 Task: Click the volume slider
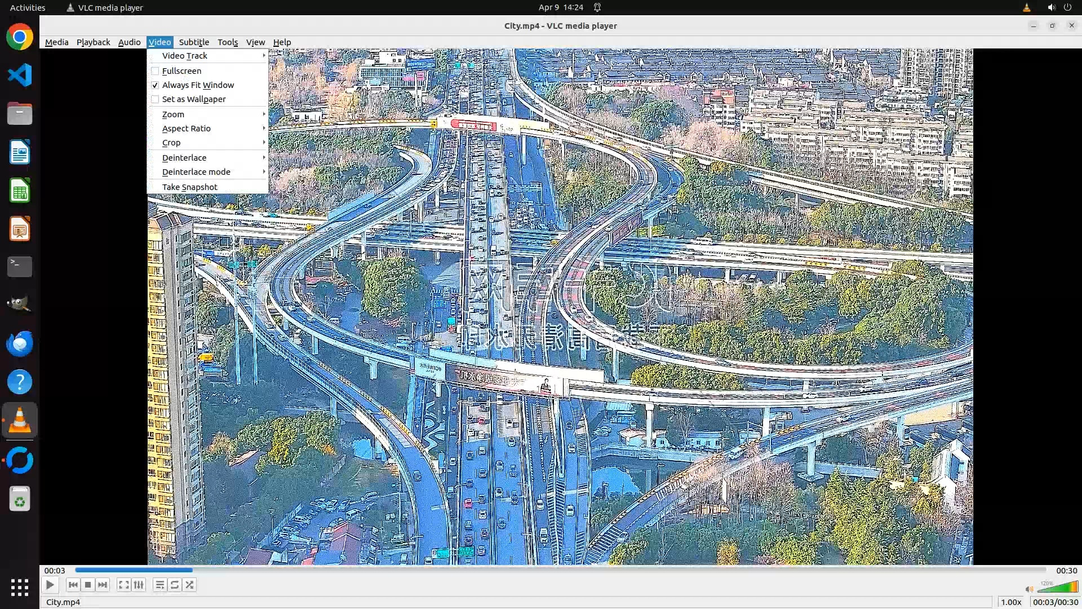point(1057,588)
